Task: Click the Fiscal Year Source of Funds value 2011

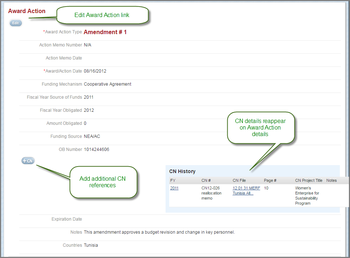Action: [x=89, y=97]
